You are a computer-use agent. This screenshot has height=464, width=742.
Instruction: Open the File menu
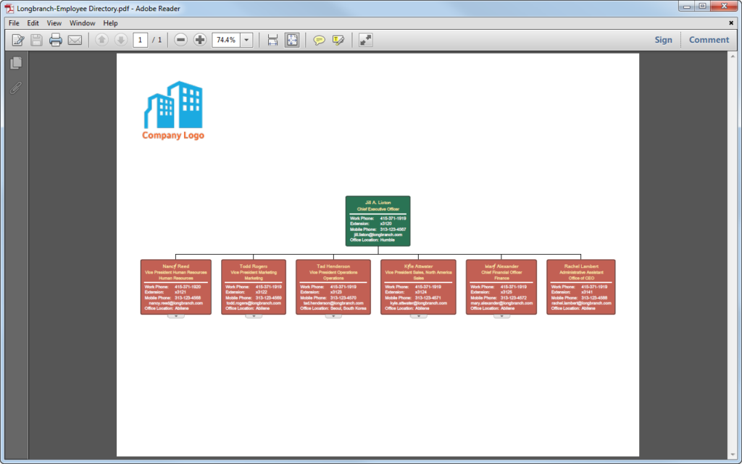[x=14, y=23]
